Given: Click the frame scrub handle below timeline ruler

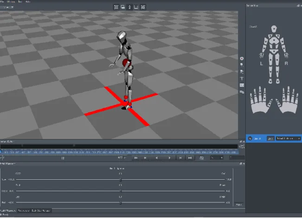Looking at the screenshot, I should pos(63,158).
